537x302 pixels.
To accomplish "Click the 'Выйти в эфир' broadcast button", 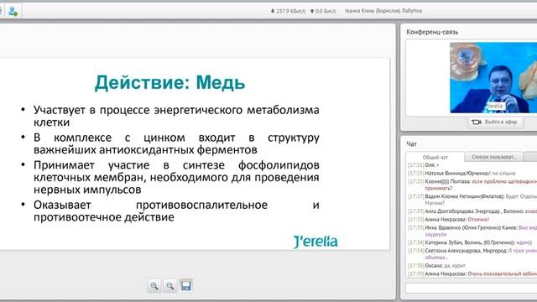I will (496, 122).
